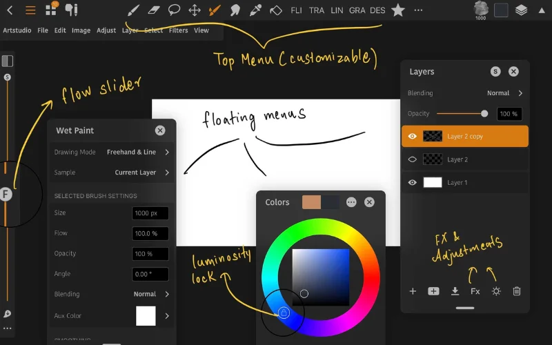This screenshot has width=552, height=345.
Task: Open the File menu
Action: (x=43, y=30)
